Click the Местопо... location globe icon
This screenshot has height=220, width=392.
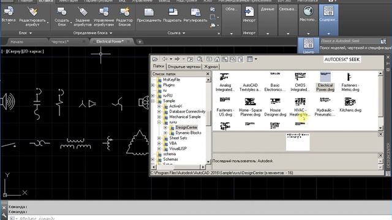(x=308, y=12)
